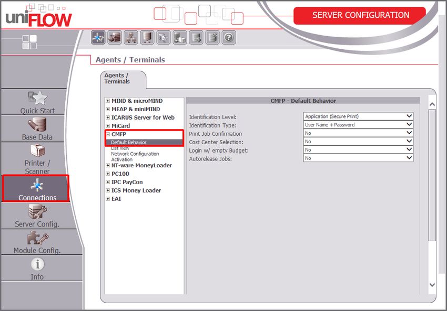Click the first toolbar icon with blue star
Screen dimensions: 447x311
(x=98, y=38)
